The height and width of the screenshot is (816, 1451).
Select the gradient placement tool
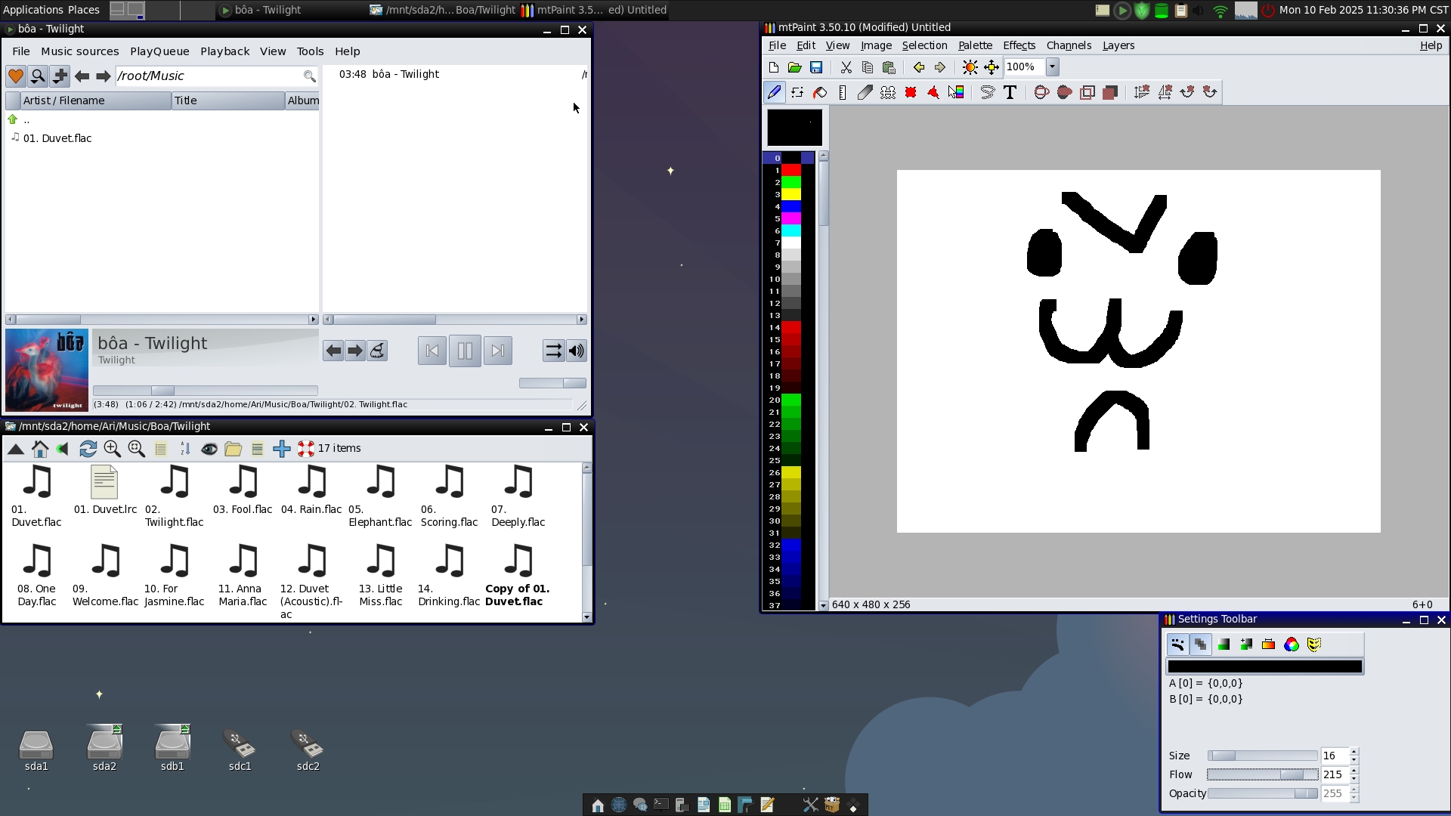pos(956,92)
